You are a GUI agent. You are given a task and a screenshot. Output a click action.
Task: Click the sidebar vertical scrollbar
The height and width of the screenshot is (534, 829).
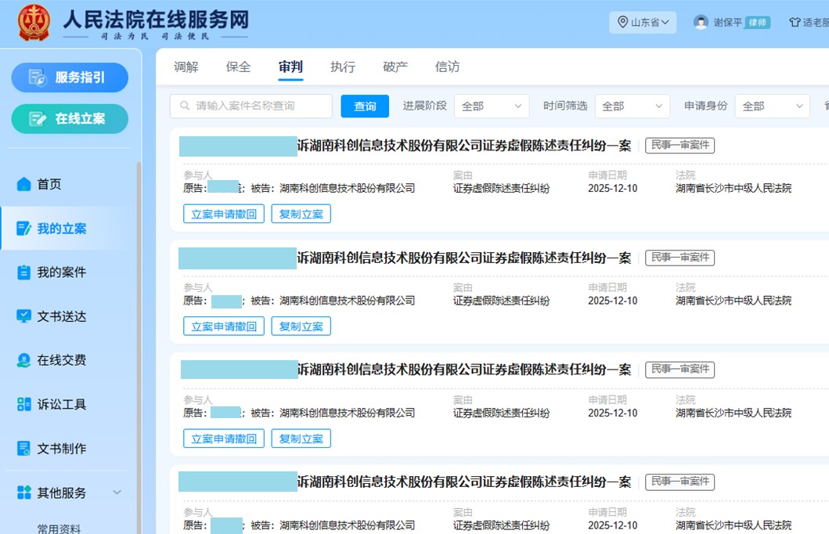[139, 346]
